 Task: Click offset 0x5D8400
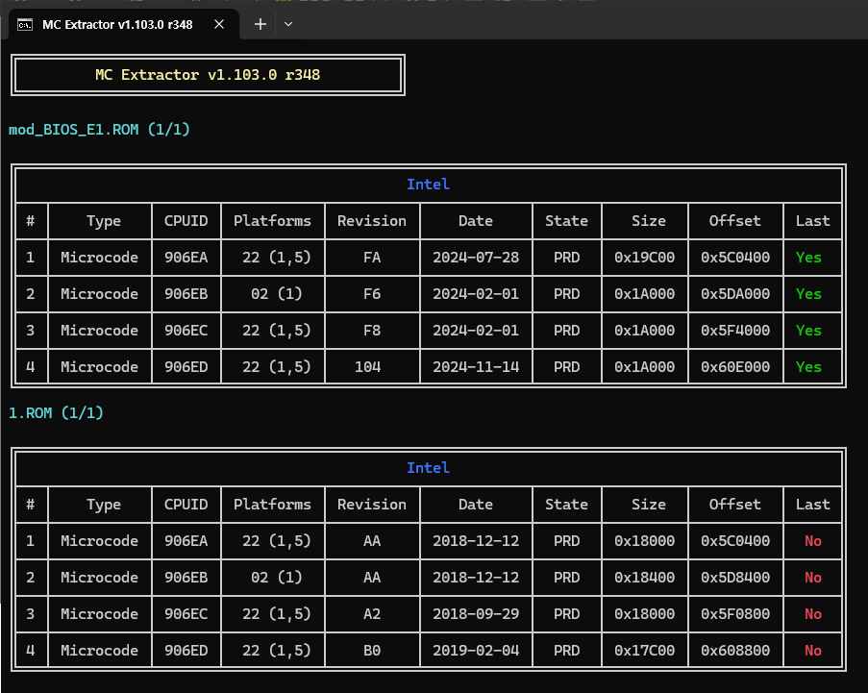pyautogui.click(x=735, y=578)
